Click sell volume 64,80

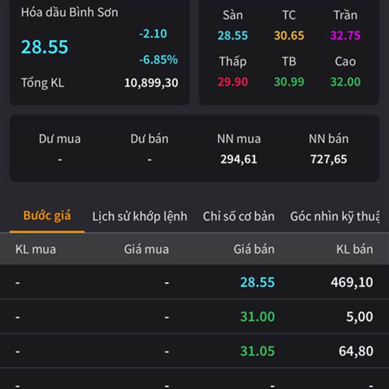pos(356,351)
